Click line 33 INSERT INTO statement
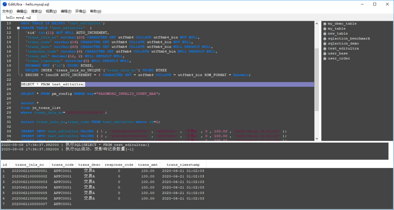Viewport: 394px width, 210px height. (154, 131)
